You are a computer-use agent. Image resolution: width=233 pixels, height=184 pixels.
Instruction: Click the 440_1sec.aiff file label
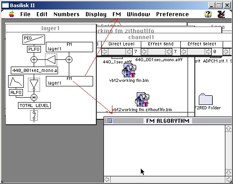[x=117, y=62]
